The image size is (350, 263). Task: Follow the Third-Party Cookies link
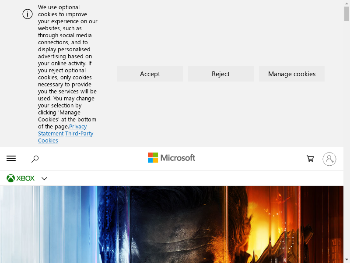pyautogui.click(x=79, y=133)
